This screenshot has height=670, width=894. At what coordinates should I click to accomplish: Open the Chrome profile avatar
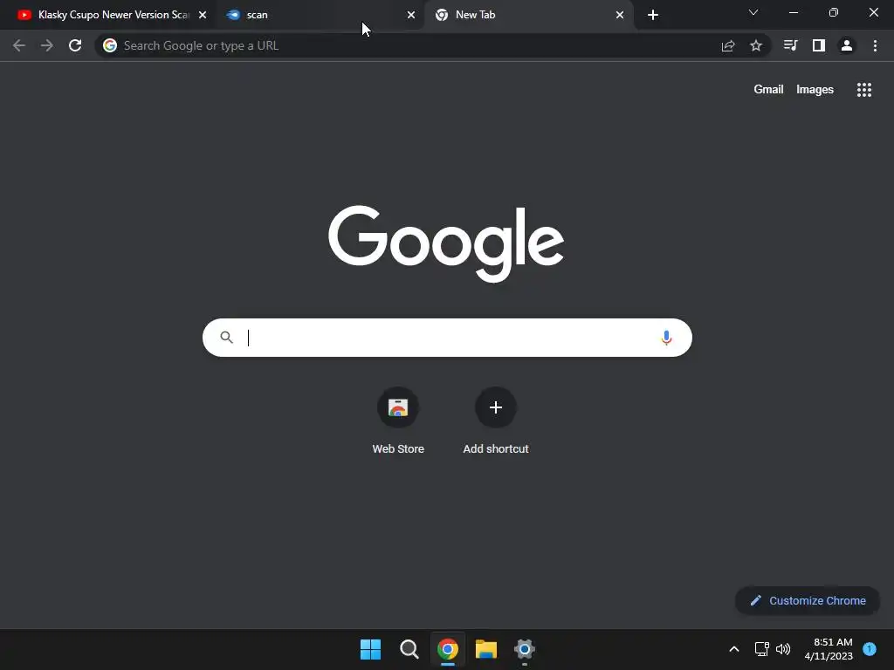847,45
